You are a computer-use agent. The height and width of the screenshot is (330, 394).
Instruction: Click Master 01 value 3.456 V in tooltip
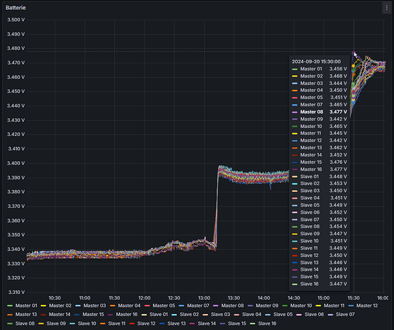338,69
